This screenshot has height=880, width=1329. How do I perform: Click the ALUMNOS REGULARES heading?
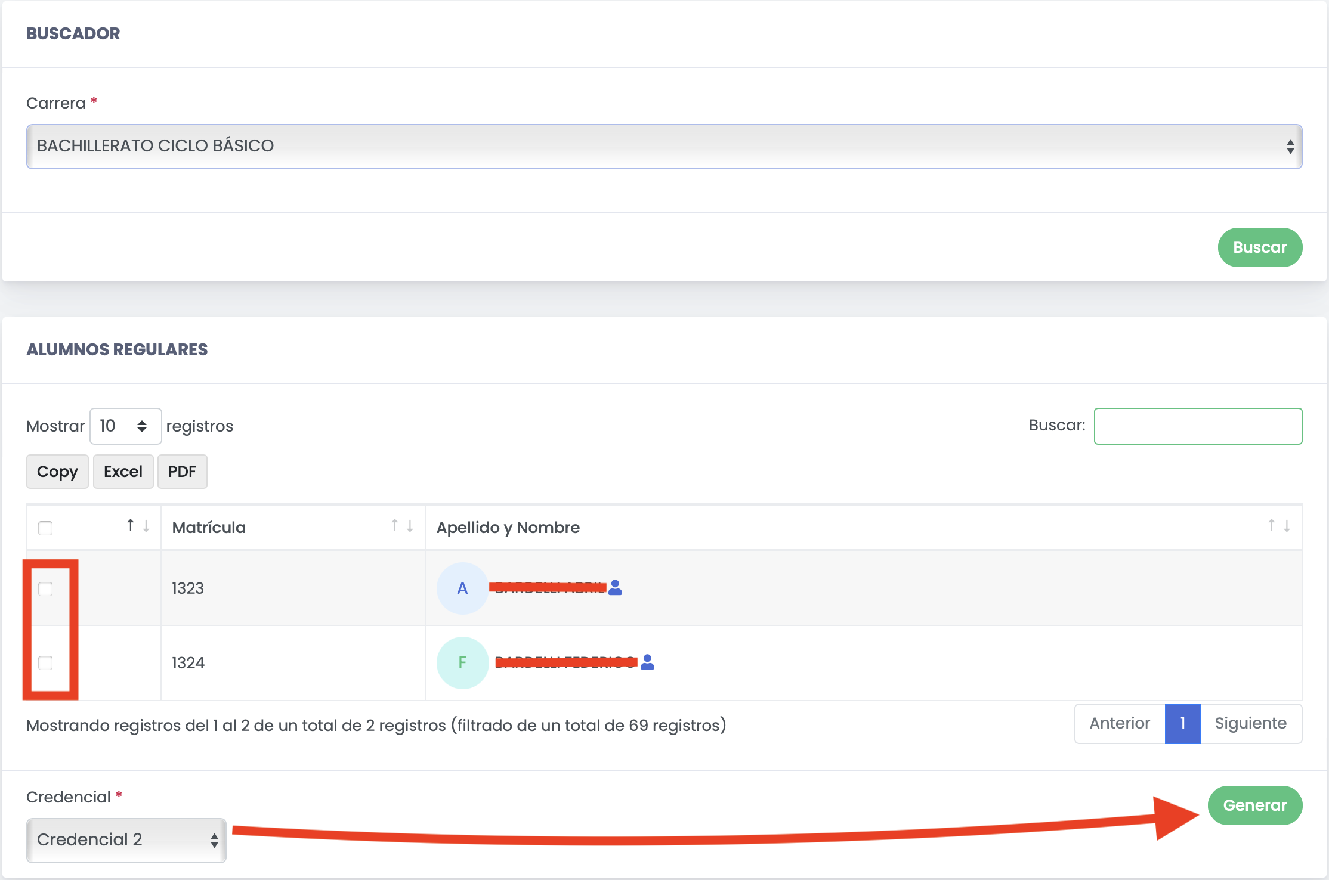117,349
